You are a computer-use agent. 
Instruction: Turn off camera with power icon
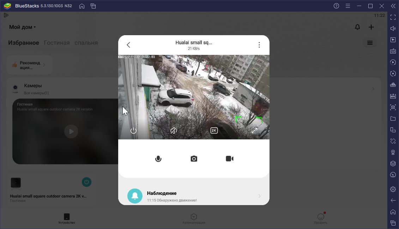[x=133, y=131]
